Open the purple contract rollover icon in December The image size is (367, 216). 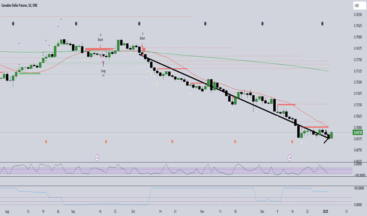click(x=289, y=158)
